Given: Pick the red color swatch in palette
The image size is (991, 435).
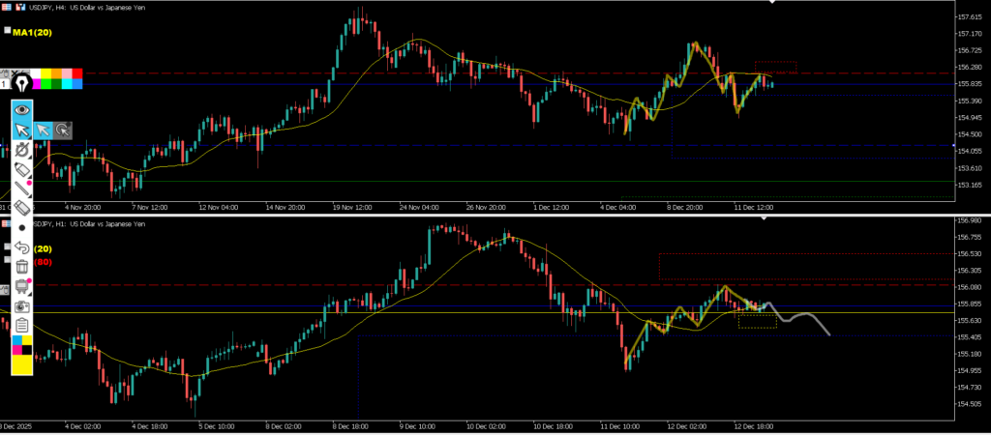Looking at the screenshot, I should click(77, 73).
